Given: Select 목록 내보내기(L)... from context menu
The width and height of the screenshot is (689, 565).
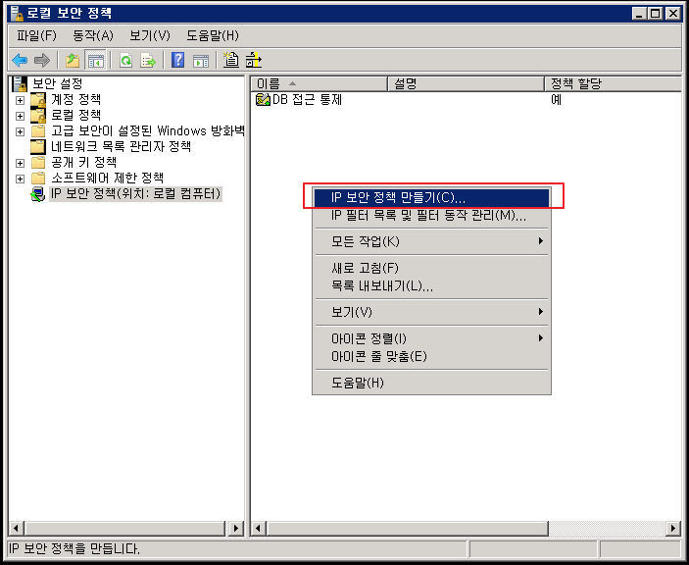Looking at the screenshot, I should pyautogui.click(x=431, y=286).
